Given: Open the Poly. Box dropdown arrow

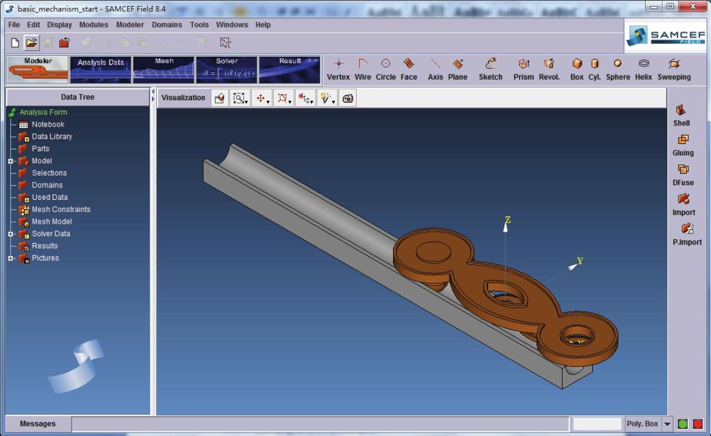Looking at the screenshot, I should (x=667, y=424).
